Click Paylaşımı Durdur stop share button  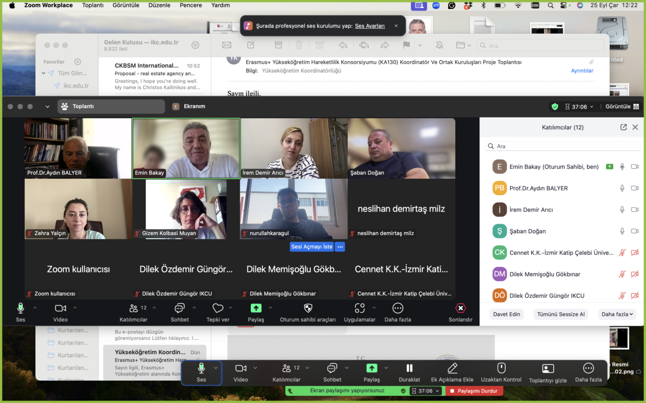[x=473, y=391]
